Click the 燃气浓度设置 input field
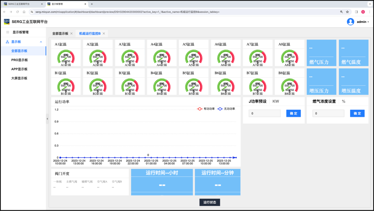The height and width of the screenshot is (211, 374). coord(328,113)
